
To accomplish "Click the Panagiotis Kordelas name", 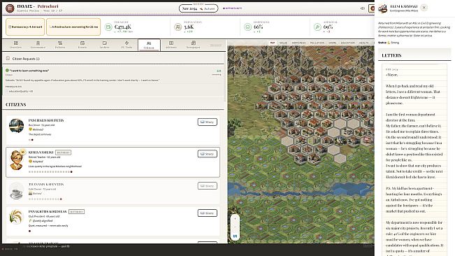I will coord(48,211).
